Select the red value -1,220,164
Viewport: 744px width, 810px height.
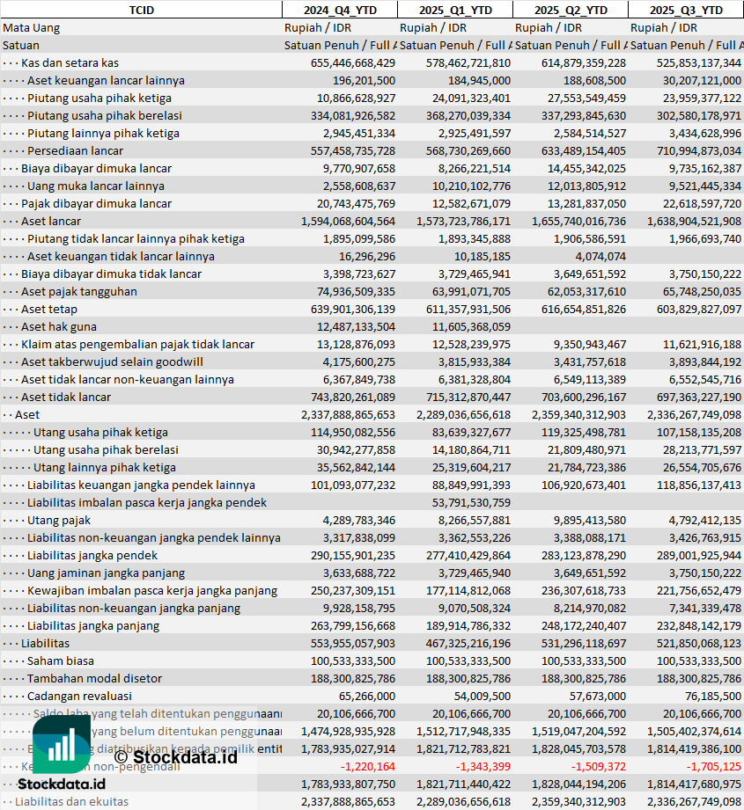point(368,765)
